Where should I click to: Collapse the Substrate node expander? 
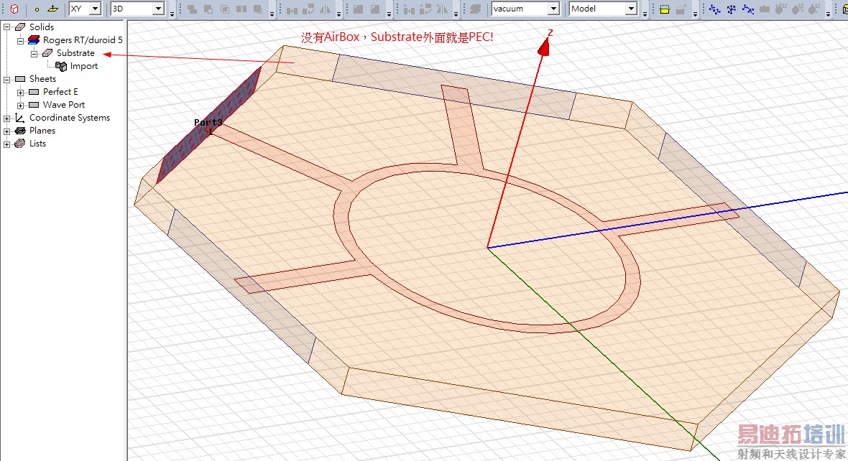coord(34,53)
